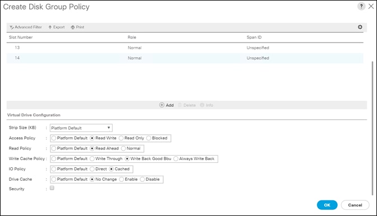Cancel the disk group policy

coord(355,205)
